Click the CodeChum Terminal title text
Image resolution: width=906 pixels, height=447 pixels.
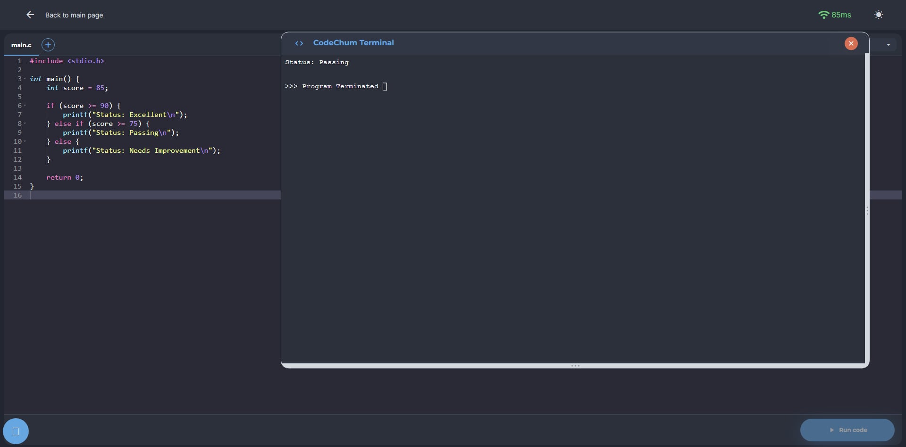coord(353,43)
